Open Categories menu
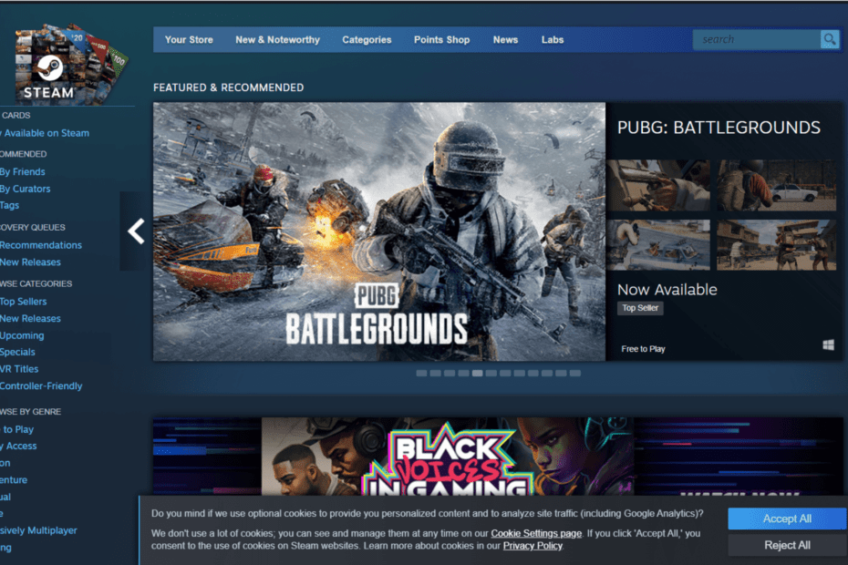The width and height of the screenshot is (848, 565). [x=367, y=40]
